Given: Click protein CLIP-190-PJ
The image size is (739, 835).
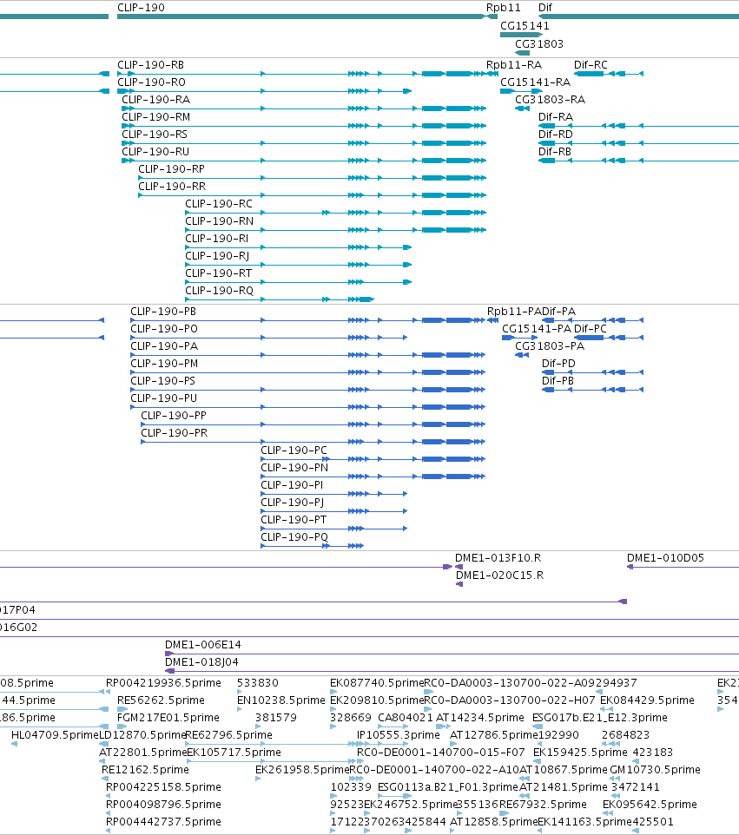Looking at the screenshot, I should [292, 503].
